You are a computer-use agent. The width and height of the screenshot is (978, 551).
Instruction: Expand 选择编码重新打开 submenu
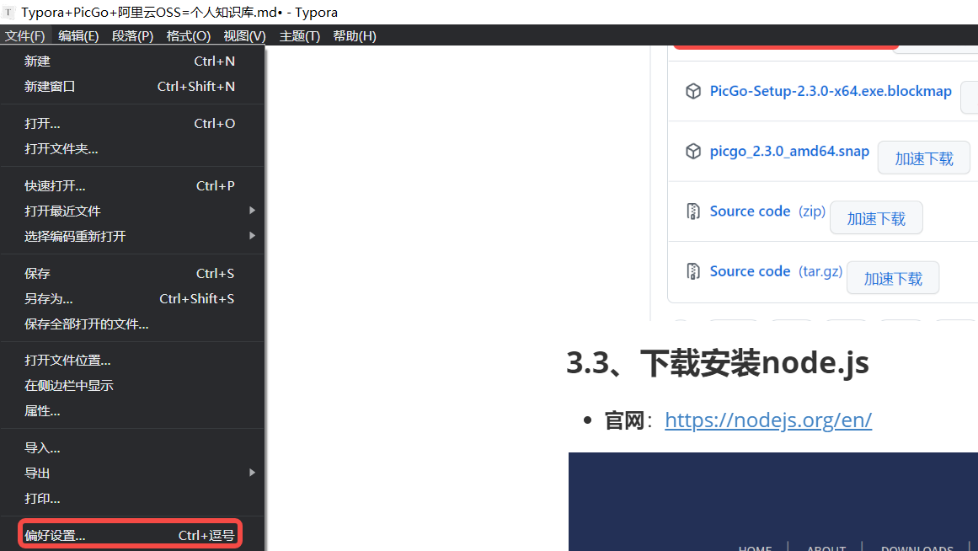[x=132, y=237]
